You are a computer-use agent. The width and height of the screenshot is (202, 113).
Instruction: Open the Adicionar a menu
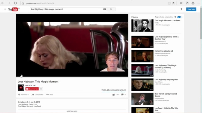(x=23, y=95)
